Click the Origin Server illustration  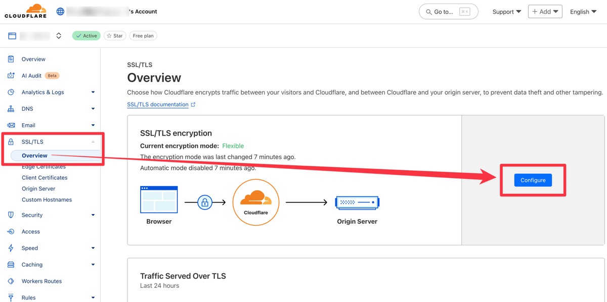pos(357,203)
